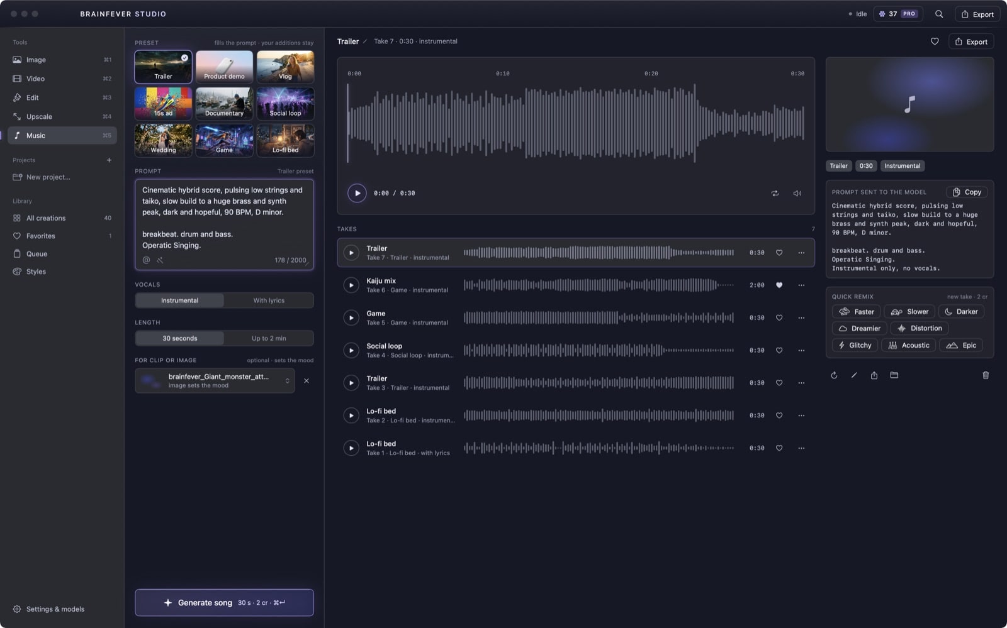Click the @ mention icon in prompt box
The height and width of the screenshot is (628, 1007).
(x=146, y=260)
